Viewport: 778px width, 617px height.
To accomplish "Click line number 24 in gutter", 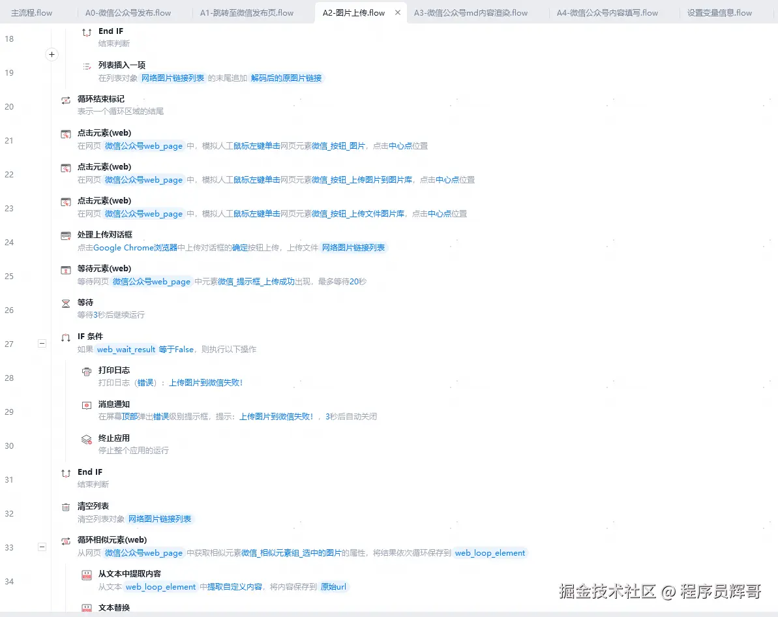I will click(9, 242).
